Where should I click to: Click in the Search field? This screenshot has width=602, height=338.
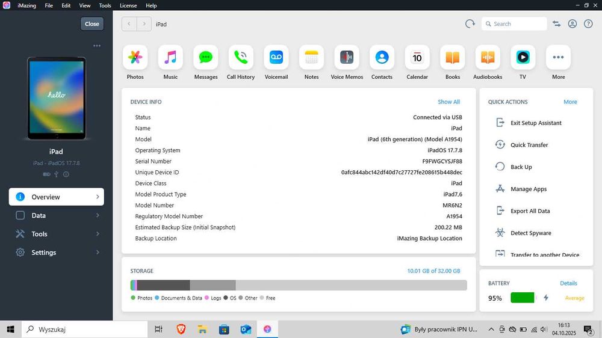click(514, 24)
